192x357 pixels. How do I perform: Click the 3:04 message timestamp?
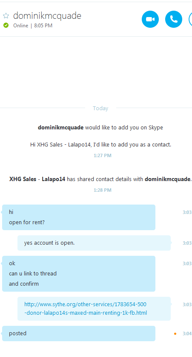(x=187, y=334)
